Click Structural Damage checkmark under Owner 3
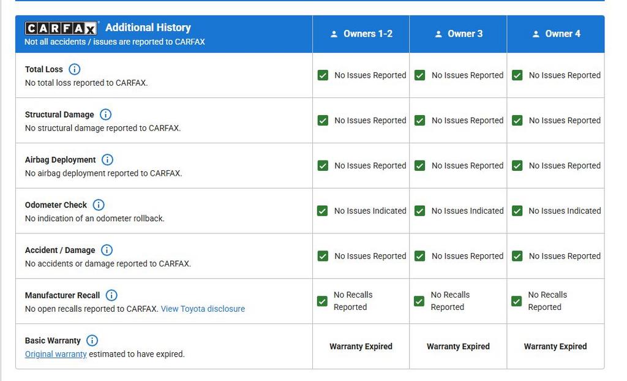Image resolution: width=627 pixels, height=381 pixels. [420, 121]
